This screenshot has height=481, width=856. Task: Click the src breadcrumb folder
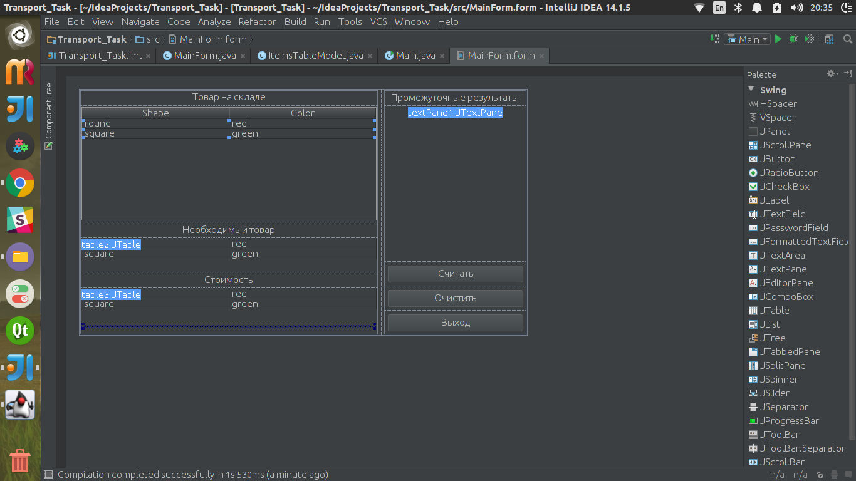[148, 39]
